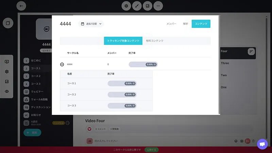The image size is (272, 153).
Task: Click the camera attachment icon
Action: 241,141
